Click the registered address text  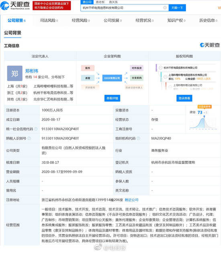coord(82,200)
